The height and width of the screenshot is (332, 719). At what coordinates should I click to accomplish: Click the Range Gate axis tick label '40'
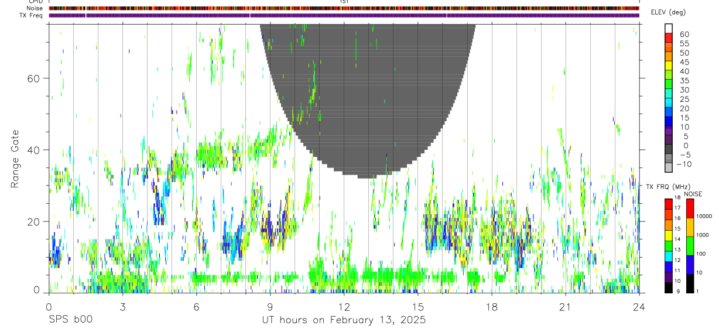pos(33,150)
